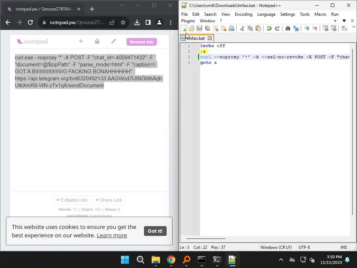357x268 pixels.
Task: Reload the page in Chrome
Action: click(x=30, y=22)
